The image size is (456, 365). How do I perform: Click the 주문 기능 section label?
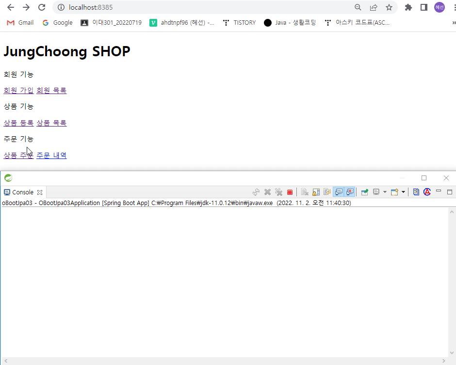tap(18, 139)
